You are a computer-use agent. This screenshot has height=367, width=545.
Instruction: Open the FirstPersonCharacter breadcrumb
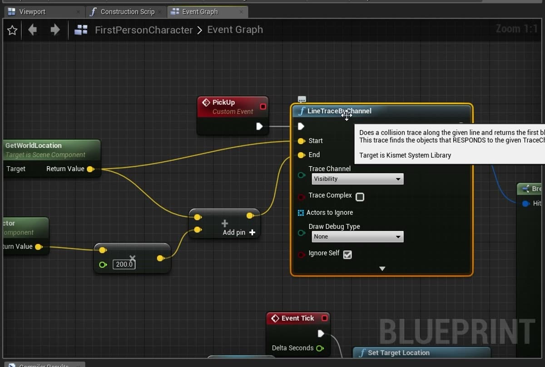point(144,30)
